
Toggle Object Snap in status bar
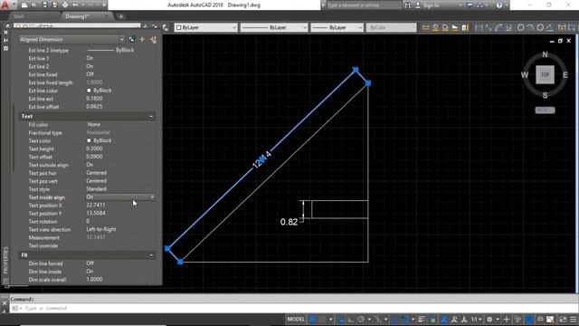click(405, 320)
